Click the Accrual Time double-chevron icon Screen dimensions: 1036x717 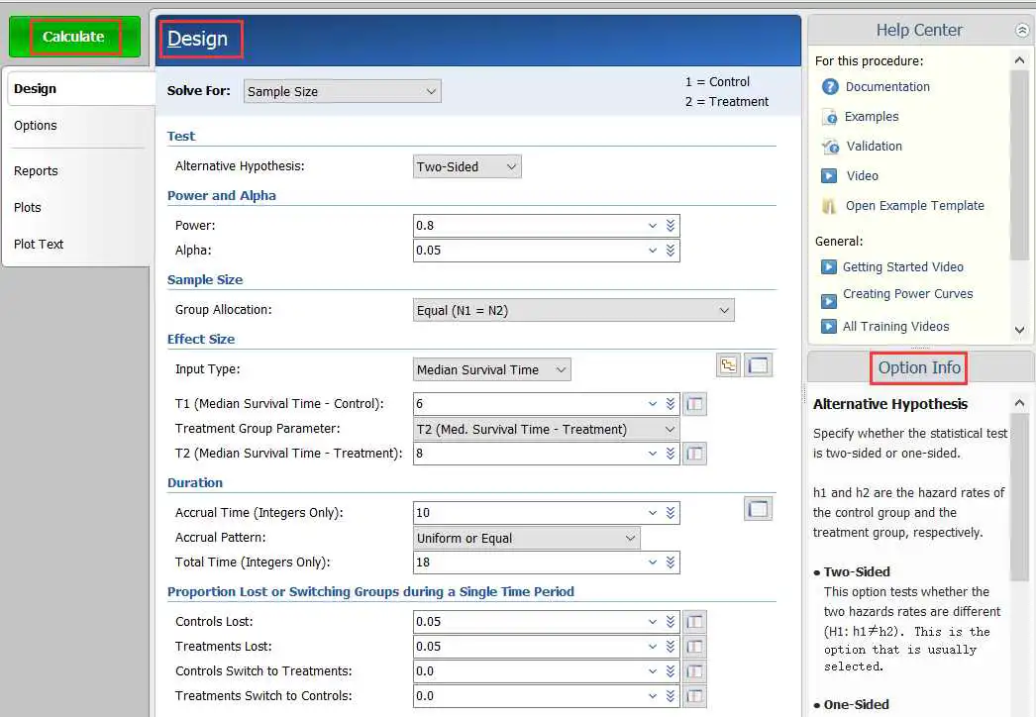[x=671, y=513]
